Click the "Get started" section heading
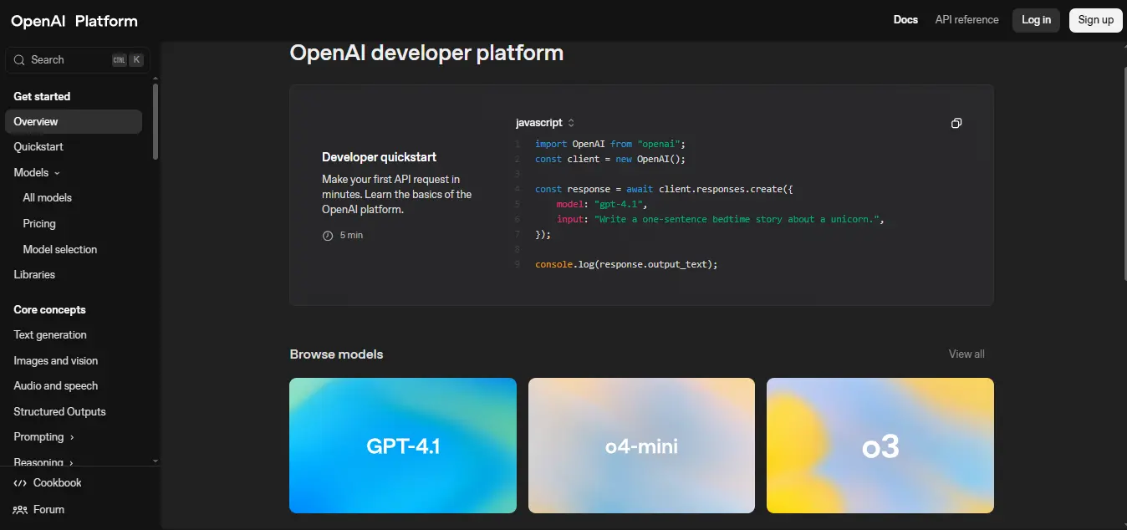Image resolution: width=1127 pixels, height=530 pixels. (42, 97)
